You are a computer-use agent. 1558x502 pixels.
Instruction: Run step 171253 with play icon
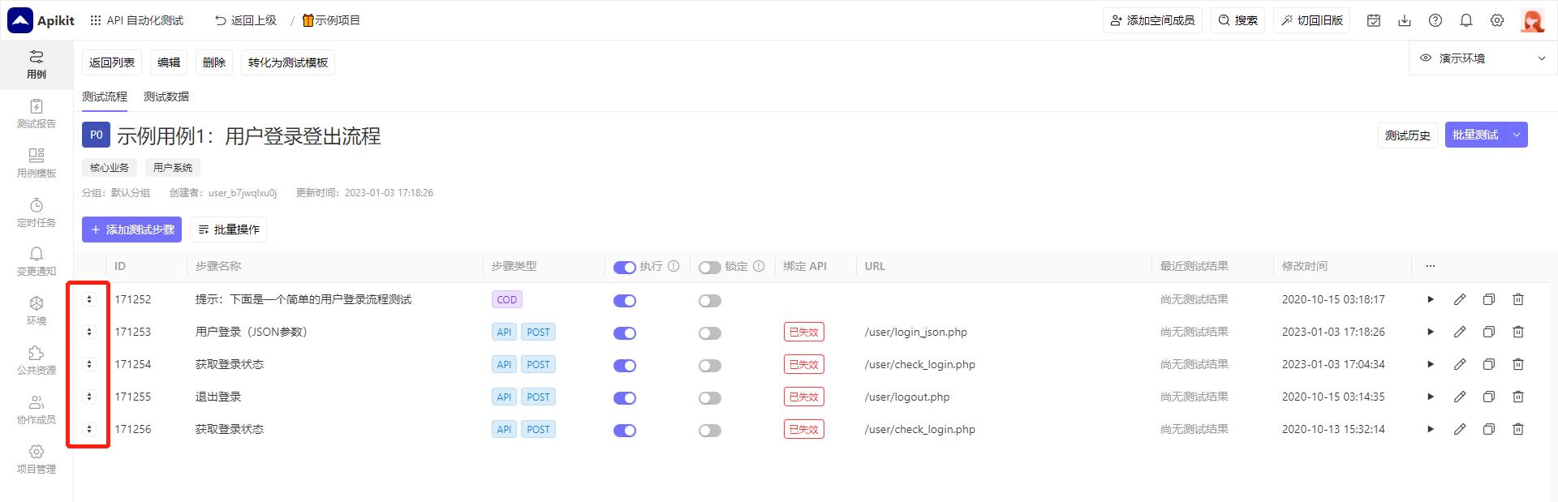[x=1431, y=332]
